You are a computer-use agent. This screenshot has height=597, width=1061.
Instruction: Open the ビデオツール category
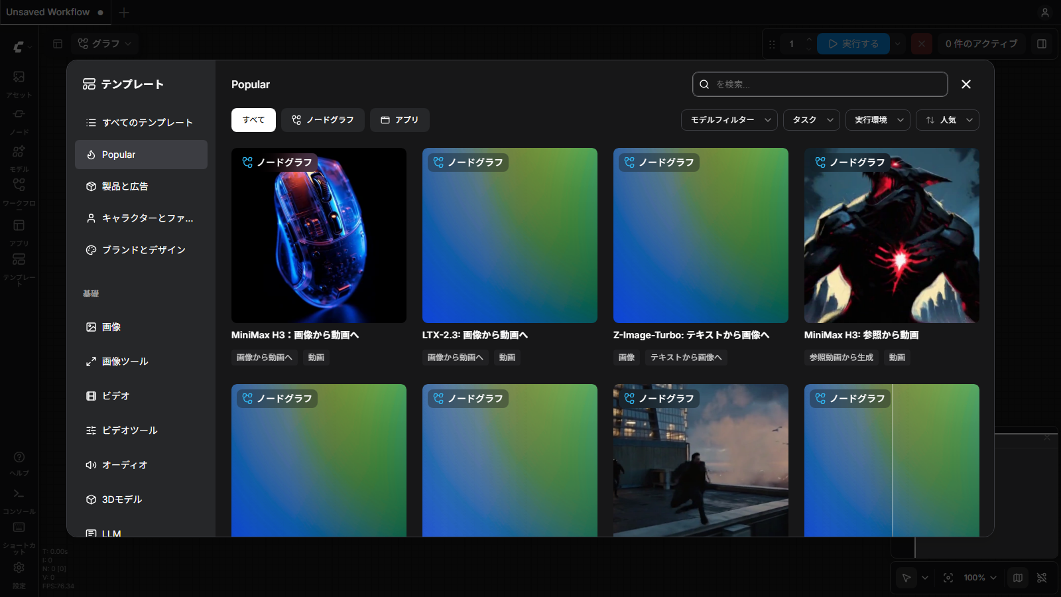point(141,431)
